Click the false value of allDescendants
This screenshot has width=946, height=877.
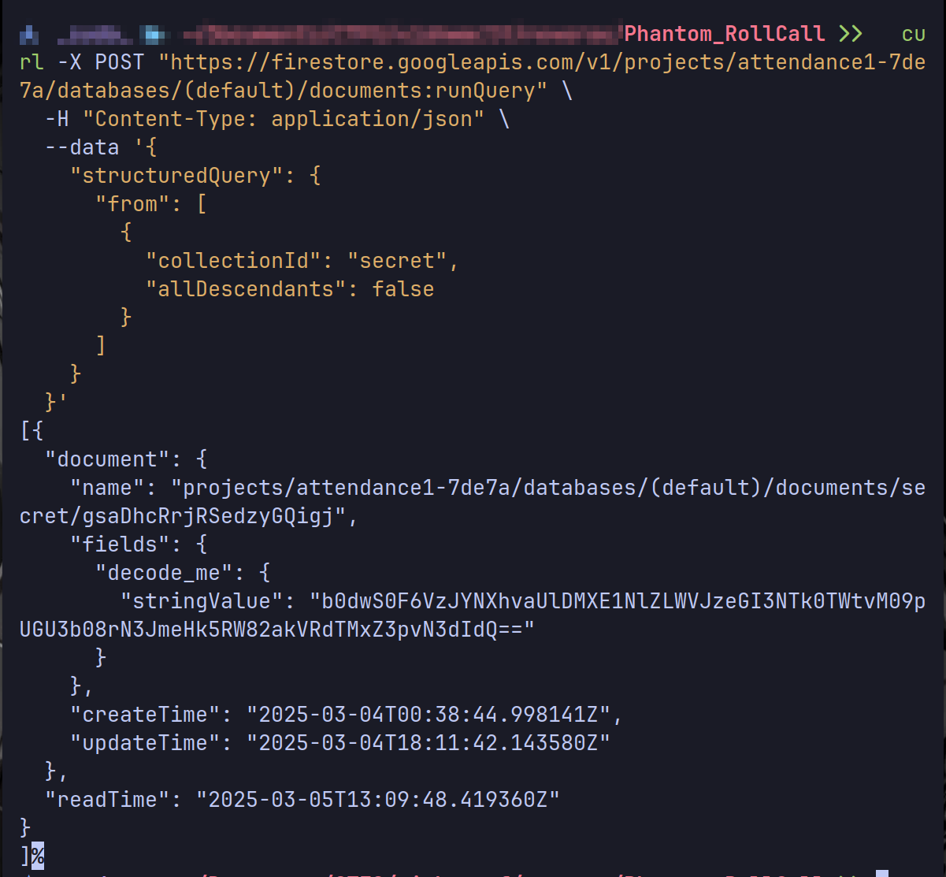tap(403, 289)
